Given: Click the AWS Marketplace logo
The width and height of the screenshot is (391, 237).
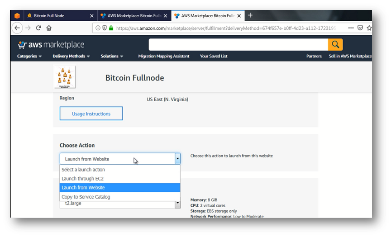Looking at the screenshot, I should coord(51,45).
